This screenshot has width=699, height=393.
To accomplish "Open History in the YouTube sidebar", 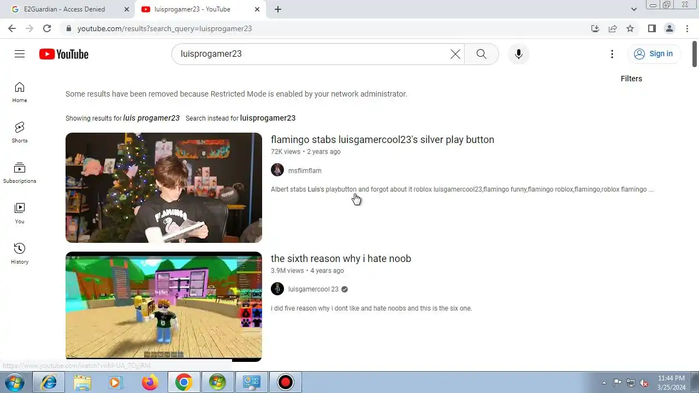I will tap(20, 254).
